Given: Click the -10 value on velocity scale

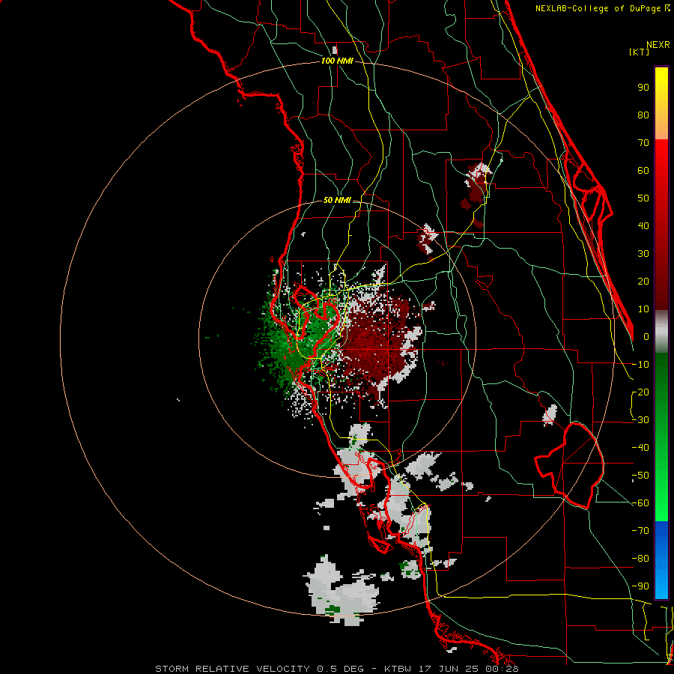Looking at the screenshot, I should pyautogui.click(x=640, y=365).
